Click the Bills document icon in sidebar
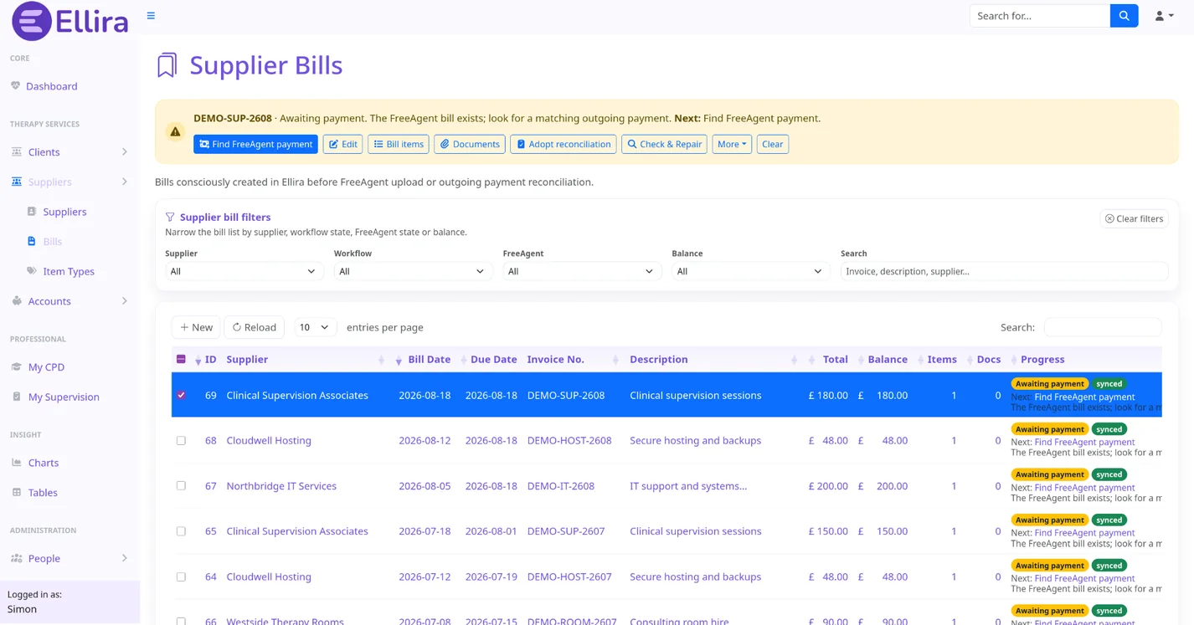This screenshot has height=625, width=1194. [32, 241]
